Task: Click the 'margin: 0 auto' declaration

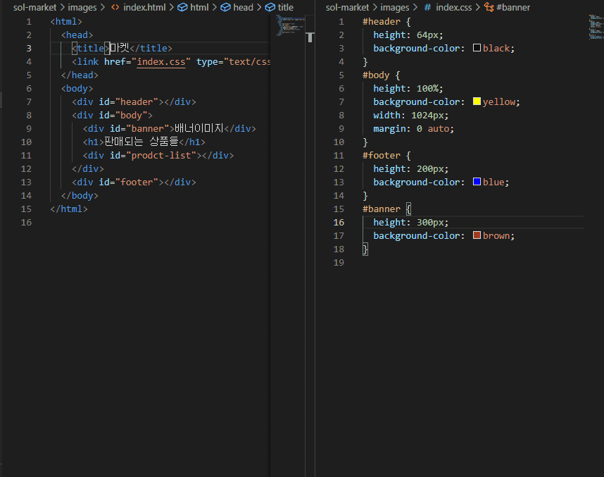Action: pos(414,129)
